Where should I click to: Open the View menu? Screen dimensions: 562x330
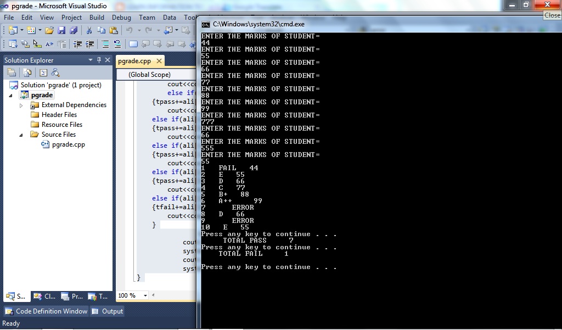click(47, 17)
